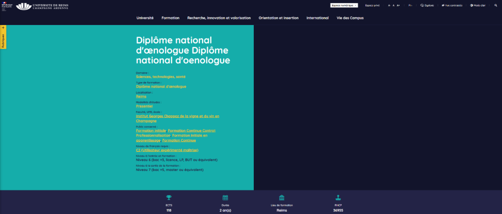Click the RNCP value 36955
The height and width of the screenshot is (214, 502).
click(338, 210)
